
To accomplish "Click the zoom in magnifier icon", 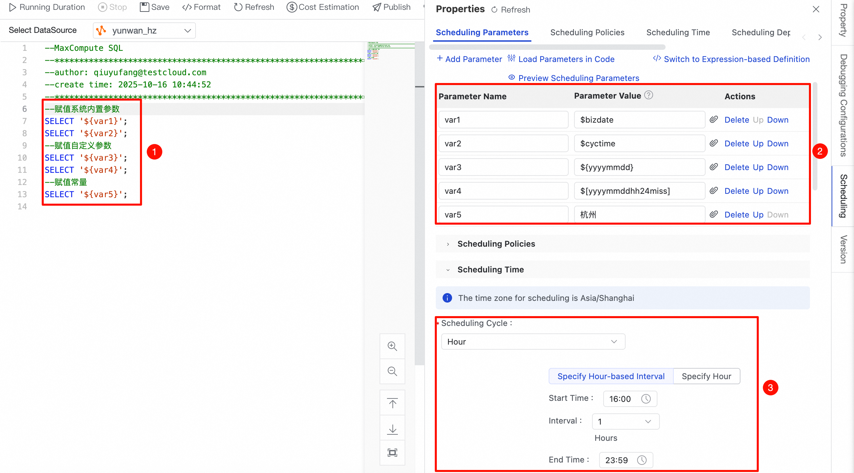I will [392, 346].
